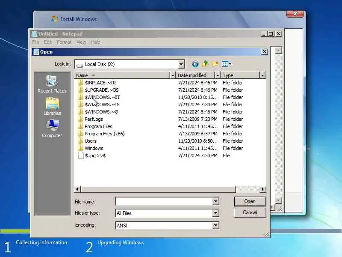The image size is (342, 257).
Task: Close the Install Windows window
Action: (295, 14)
